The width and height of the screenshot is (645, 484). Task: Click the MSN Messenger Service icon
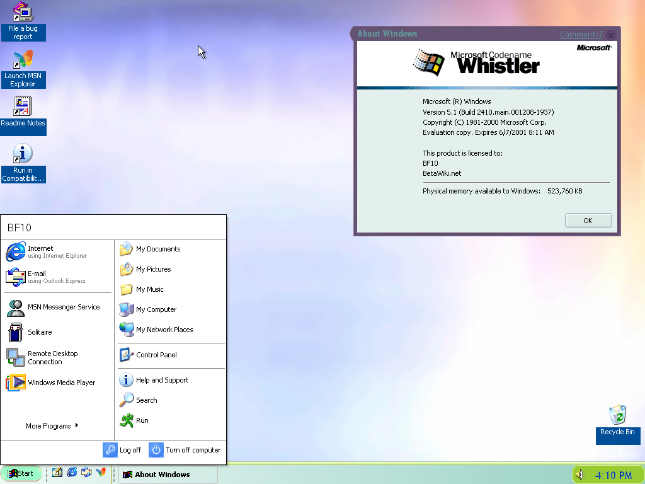tap(15, 308)
